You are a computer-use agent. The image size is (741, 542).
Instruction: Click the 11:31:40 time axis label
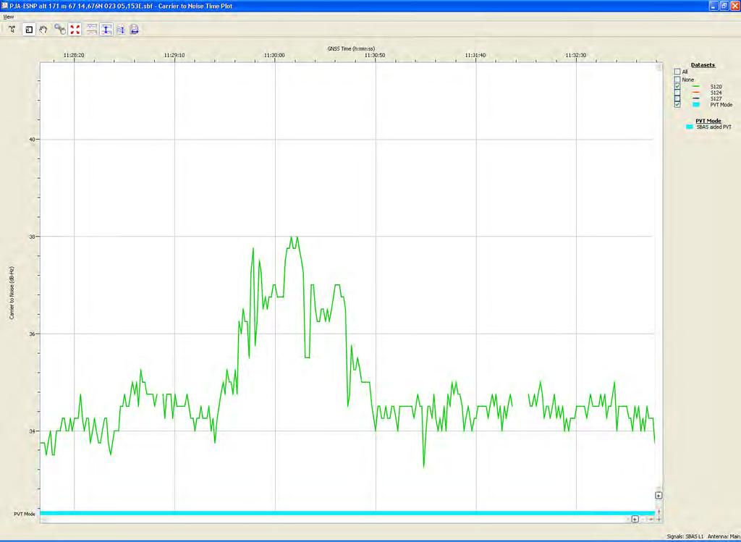475,55
